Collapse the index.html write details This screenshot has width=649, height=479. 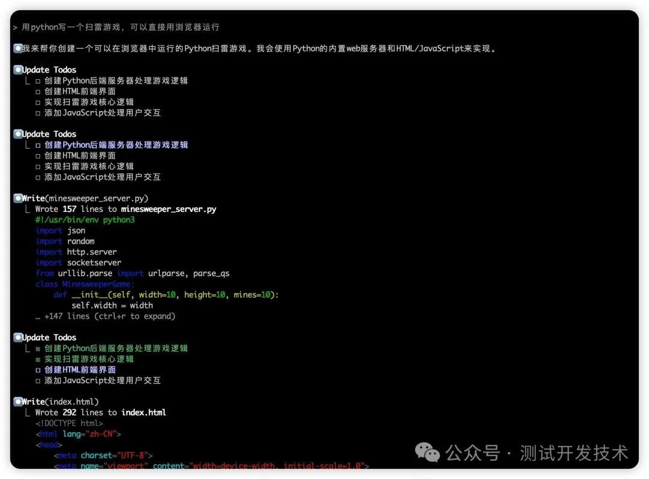(x=26, y=412)
